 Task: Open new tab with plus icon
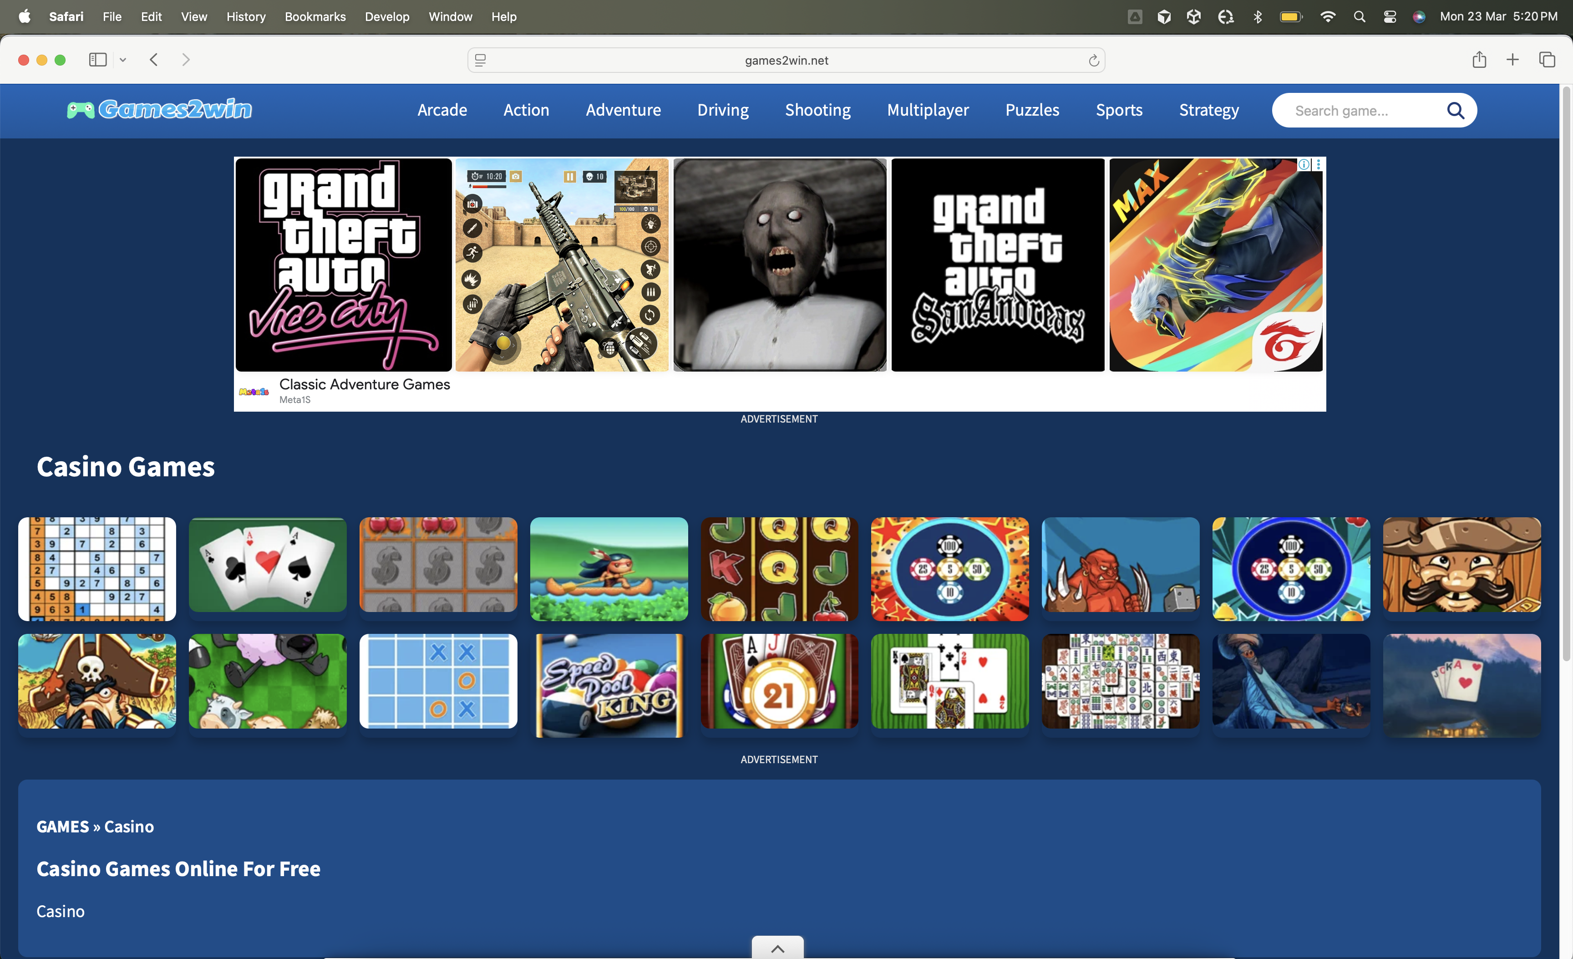point(1512,60)
